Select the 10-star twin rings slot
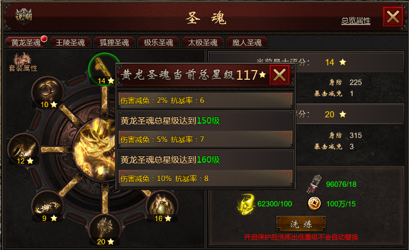The image size is (409, 250). click(x=48, y=93)
